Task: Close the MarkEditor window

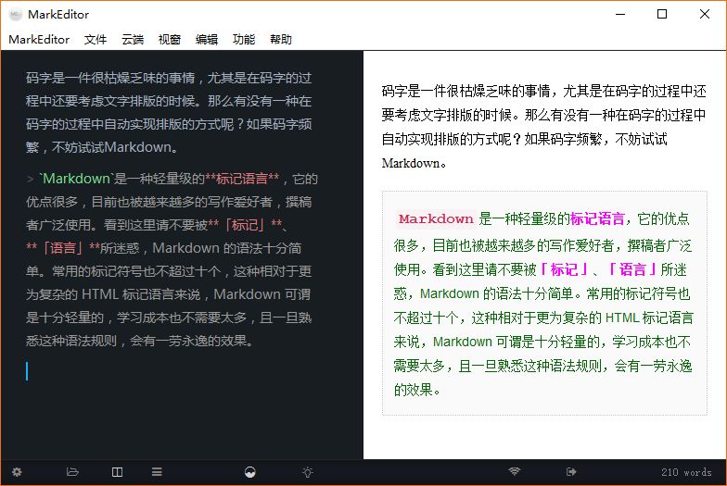Action: click(705, 15)
